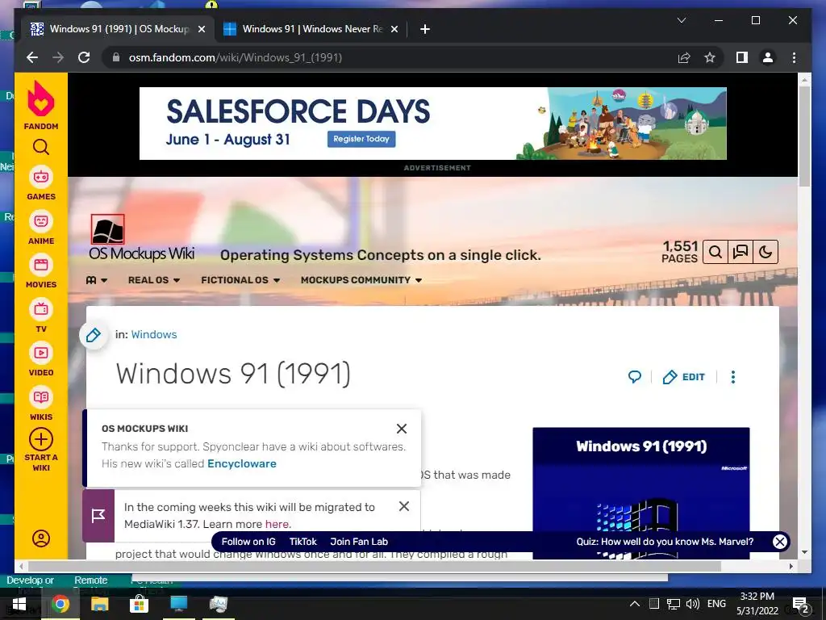Click Follow on IG
This screenshot has width=826, height=620.
(248, 542)
